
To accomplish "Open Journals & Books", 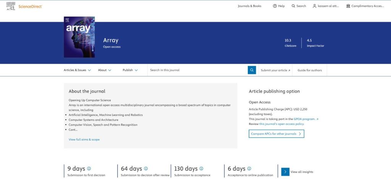I will 249,6.
